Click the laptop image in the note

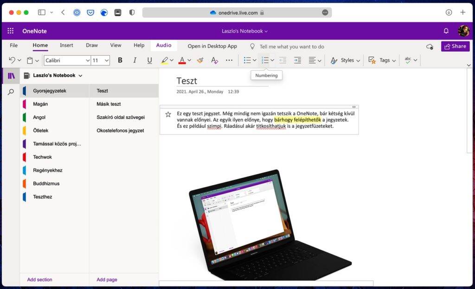[x=270, y=225]
